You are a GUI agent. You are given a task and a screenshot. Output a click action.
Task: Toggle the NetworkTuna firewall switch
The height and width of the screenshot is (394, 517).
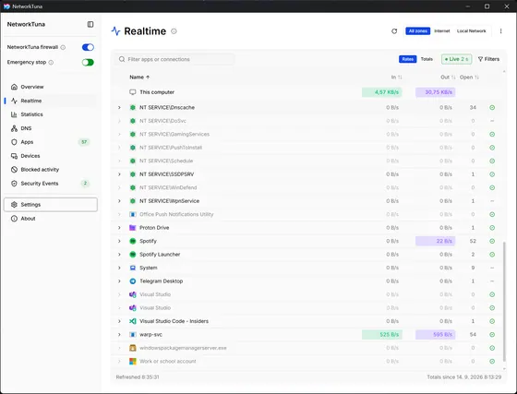point(88,47)
